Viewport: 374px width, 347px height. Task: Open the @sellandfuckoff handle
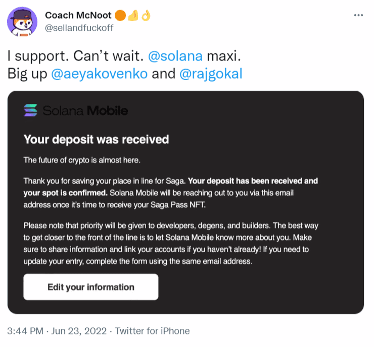click(79, 28)
